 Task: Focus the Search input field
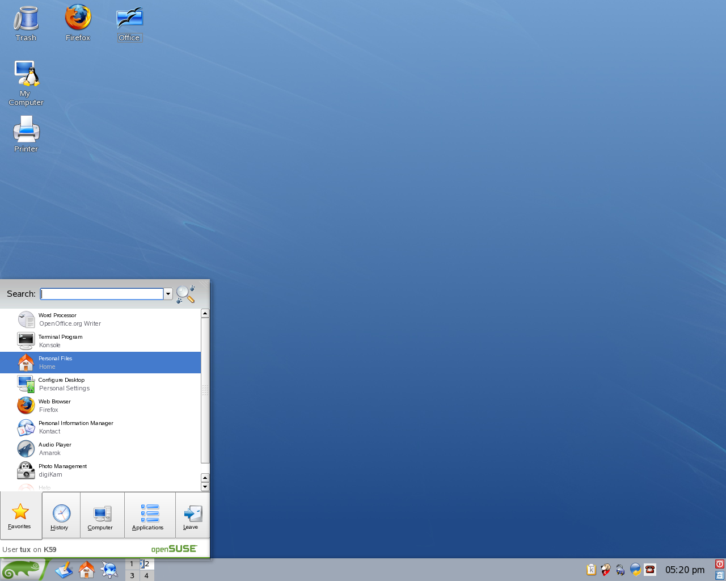(102, 294)
